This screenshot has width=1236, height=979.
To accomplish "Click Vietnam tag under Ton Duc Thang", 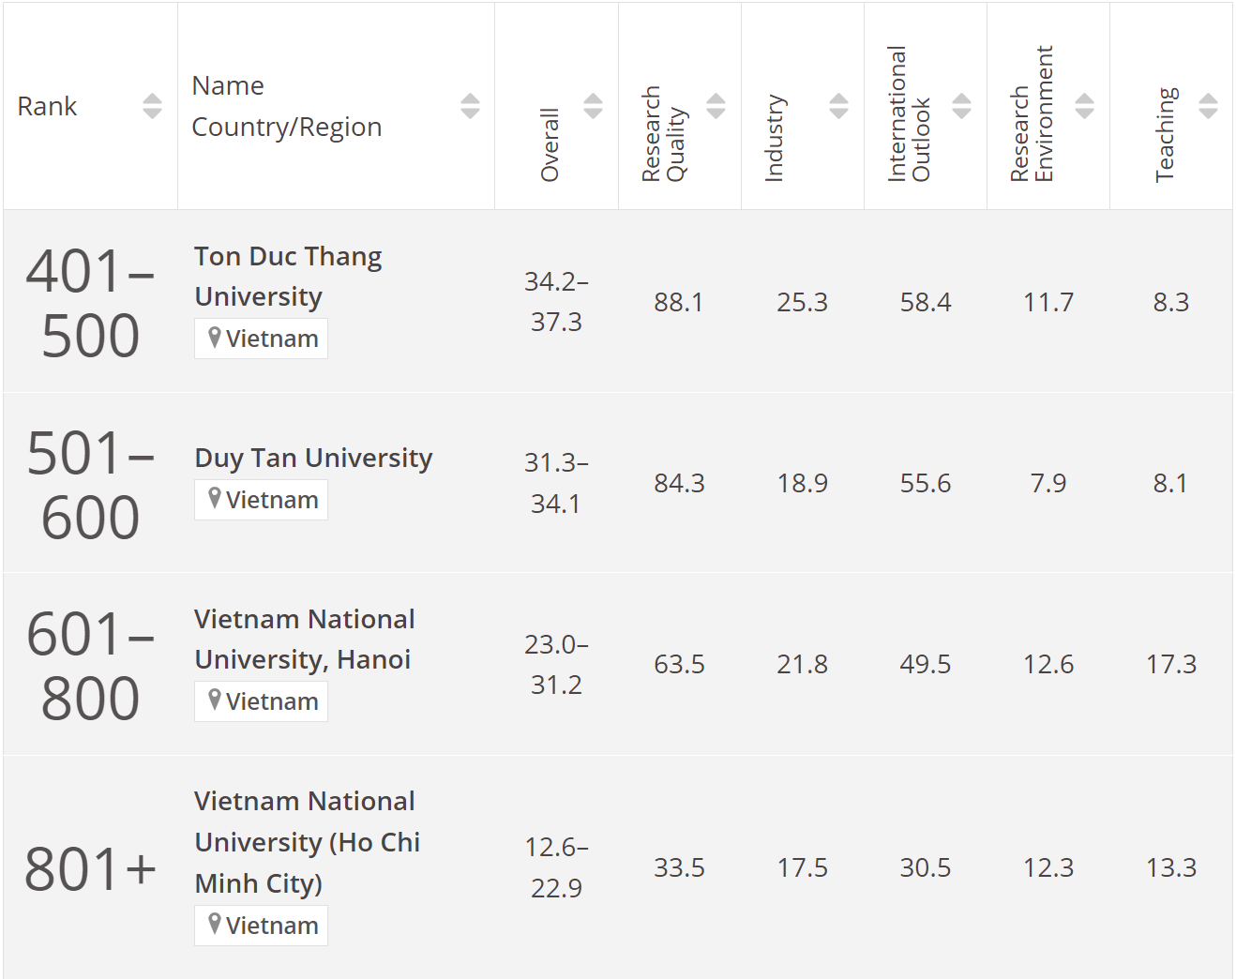I will point(262,339).
